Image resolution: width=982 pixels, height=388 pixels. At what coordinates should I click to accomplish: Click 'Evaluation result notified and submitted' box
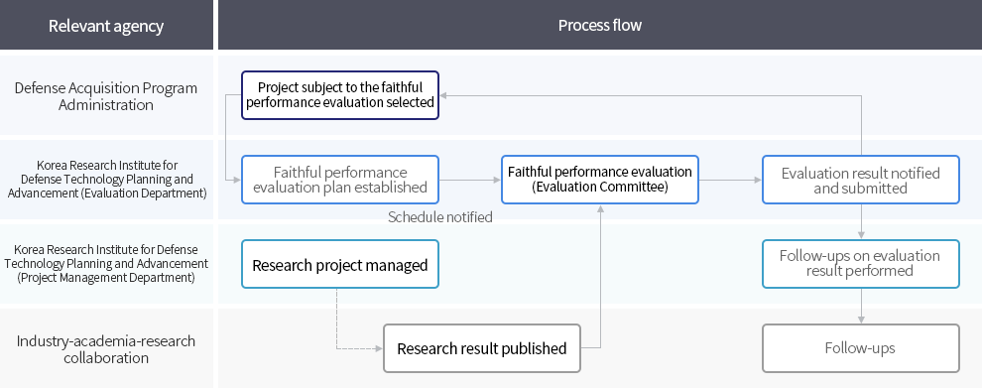(x=861, y=180)
